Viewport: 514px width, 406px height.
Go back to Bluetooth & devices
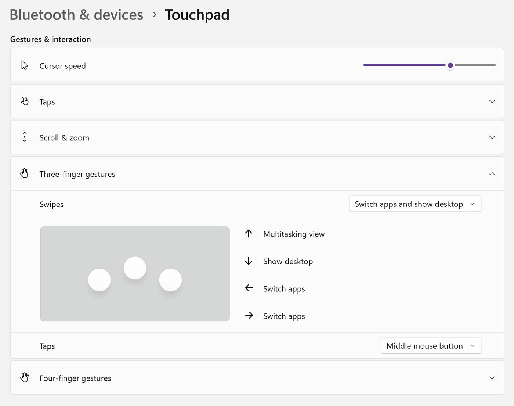point(76,15)
